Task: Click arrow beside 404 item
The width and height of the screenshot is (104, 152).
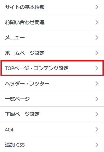Action: tap(97, 129)
